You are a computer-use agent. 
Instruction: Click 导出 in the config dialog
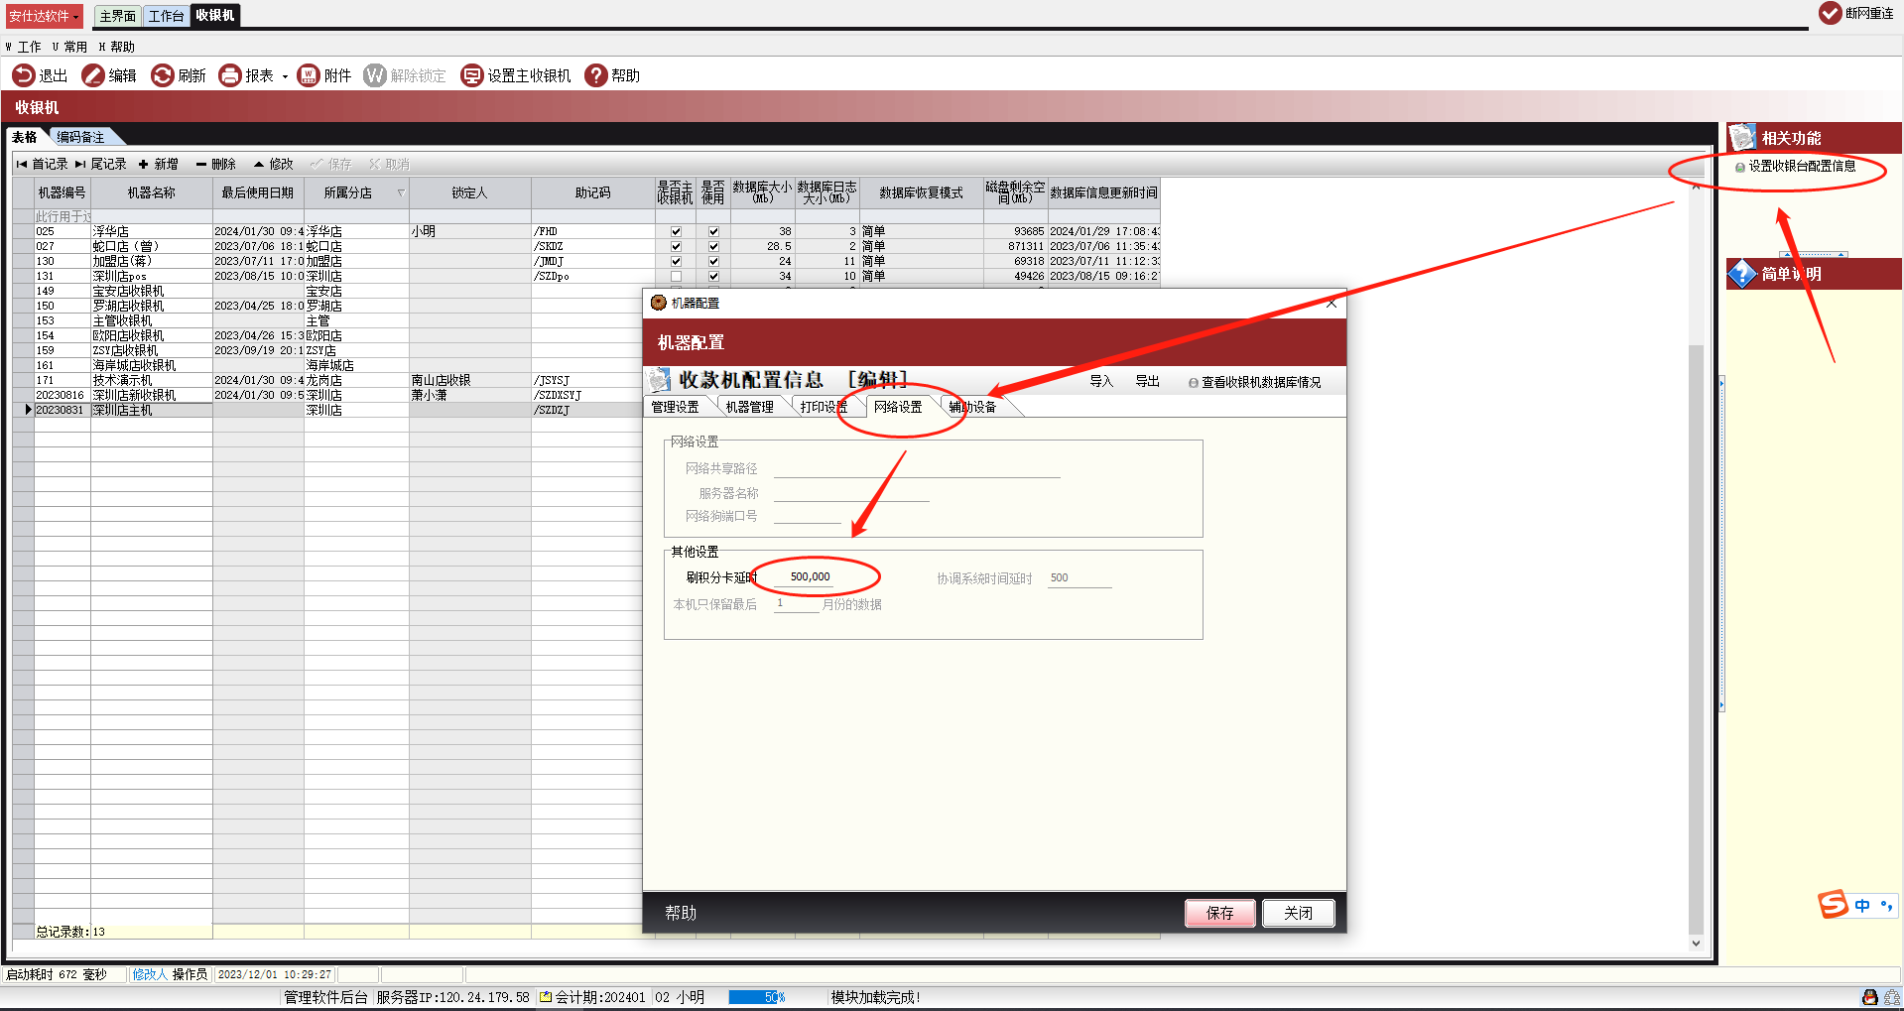(1147, 381)
